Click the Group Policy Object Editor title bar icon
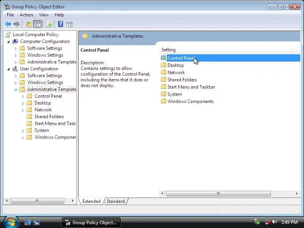 pyautogui.click(x=6, y=6)
